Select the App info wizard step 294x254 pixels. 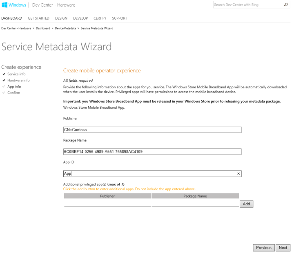click(x=14, y=86)
